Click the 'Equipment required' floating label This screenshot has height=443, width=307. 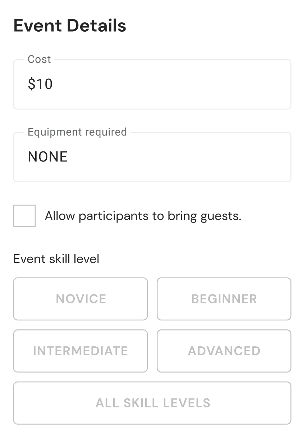point(77,132)
